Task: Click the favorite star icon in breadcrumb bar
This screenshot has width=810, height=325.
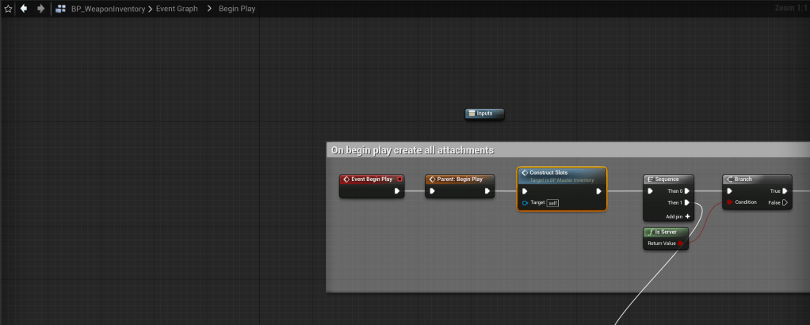Action: (x=8, y=9)
